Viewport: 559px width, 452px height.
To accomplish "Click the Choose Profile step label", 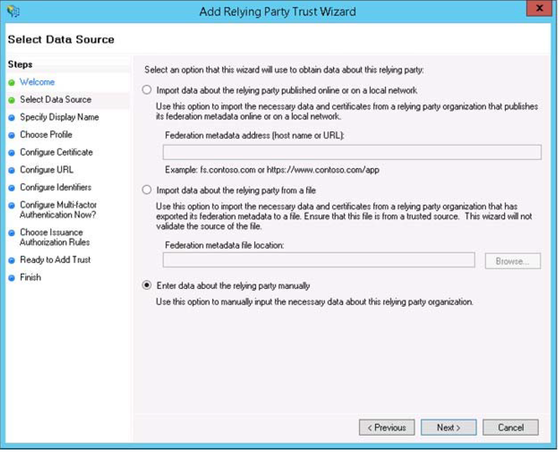I will point(46,135).
